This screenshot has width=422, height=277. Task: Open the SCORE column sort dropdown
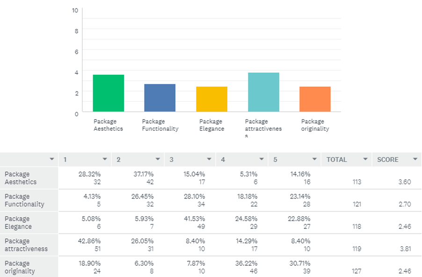coord(415,160)
